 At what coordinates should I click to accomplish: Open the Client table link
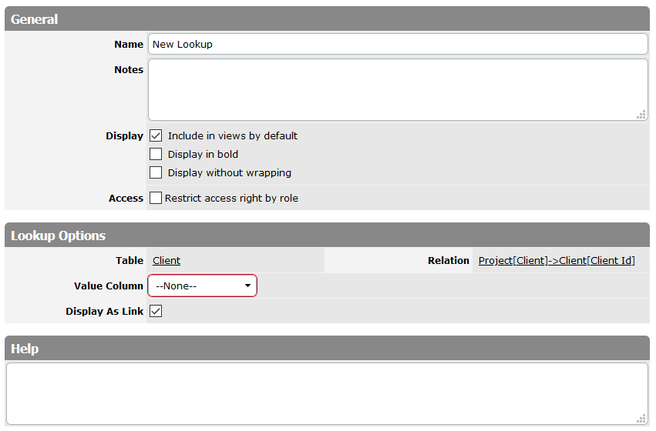(167, 261)
